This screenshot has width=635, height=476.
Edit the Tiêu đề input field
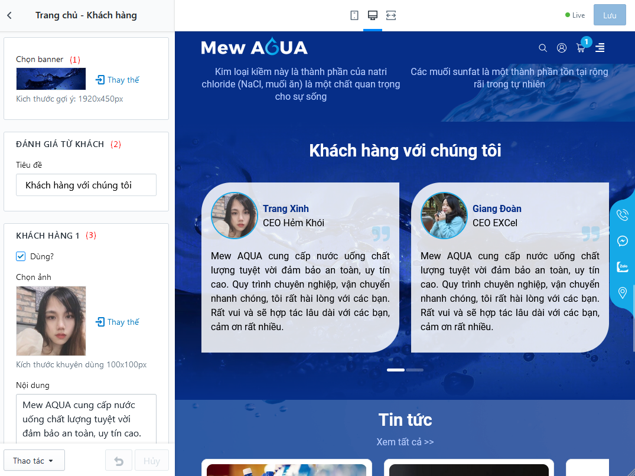[86, 185]
